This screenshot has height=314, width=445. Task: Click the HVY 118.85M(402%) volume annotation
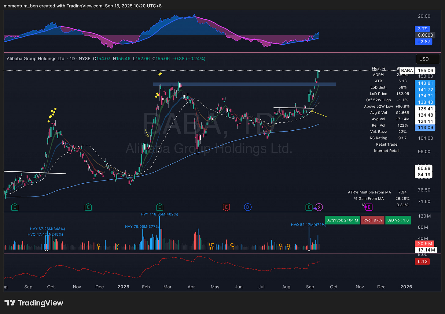coord(159,214)
